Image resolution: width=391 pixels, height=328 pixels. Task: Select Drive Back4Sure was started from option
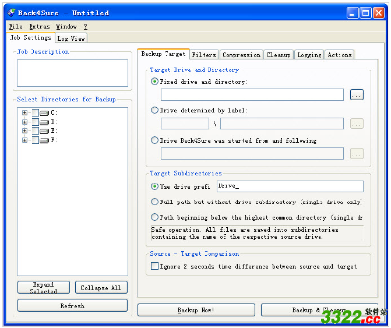tap(154, 140)
